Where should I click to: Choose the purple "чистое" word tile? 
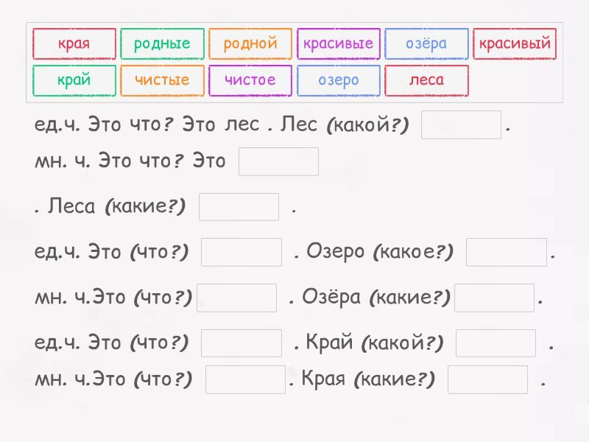pos(250,80)
